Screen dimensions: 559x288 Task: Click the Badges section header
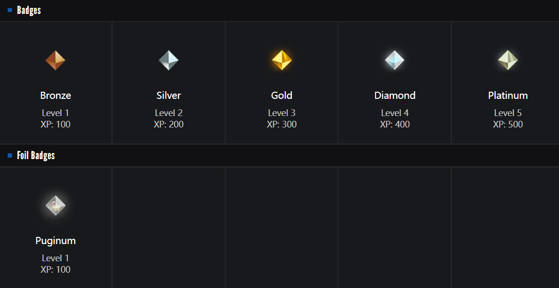tap(29, 10)
